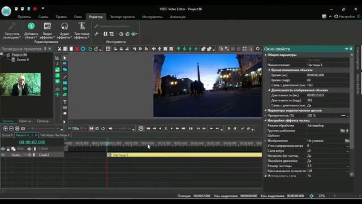Click the timeline zoom out minus icon
The height and width of the screenshot is (204, 362).
[11, 129]
